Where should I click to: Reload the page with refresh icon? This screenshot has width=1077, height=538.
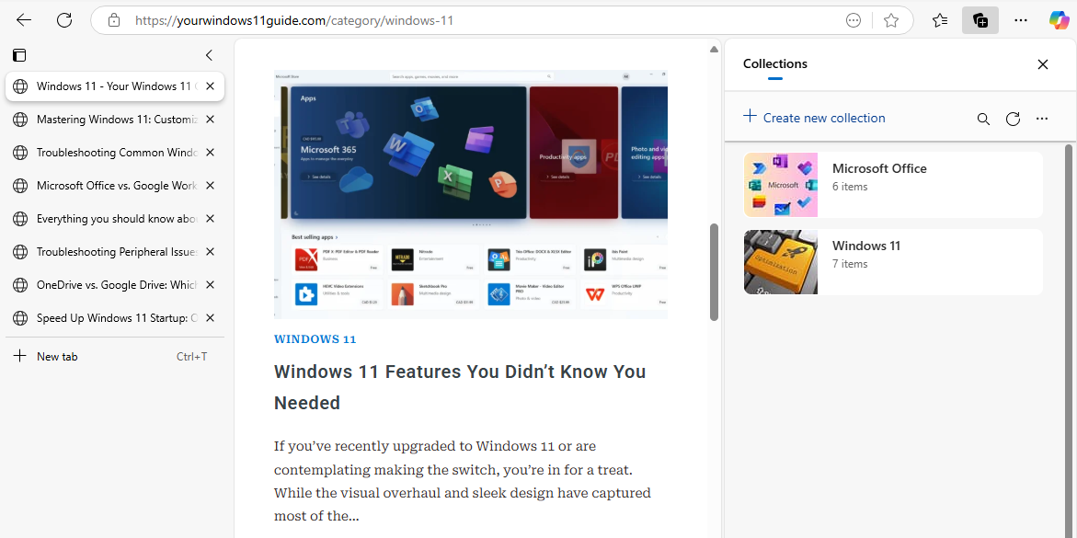tap(64, 20)
